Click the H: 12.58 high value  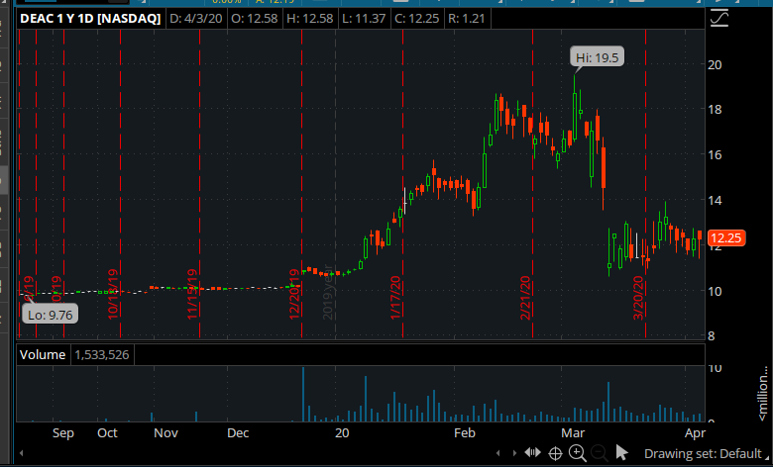[310, 19]
